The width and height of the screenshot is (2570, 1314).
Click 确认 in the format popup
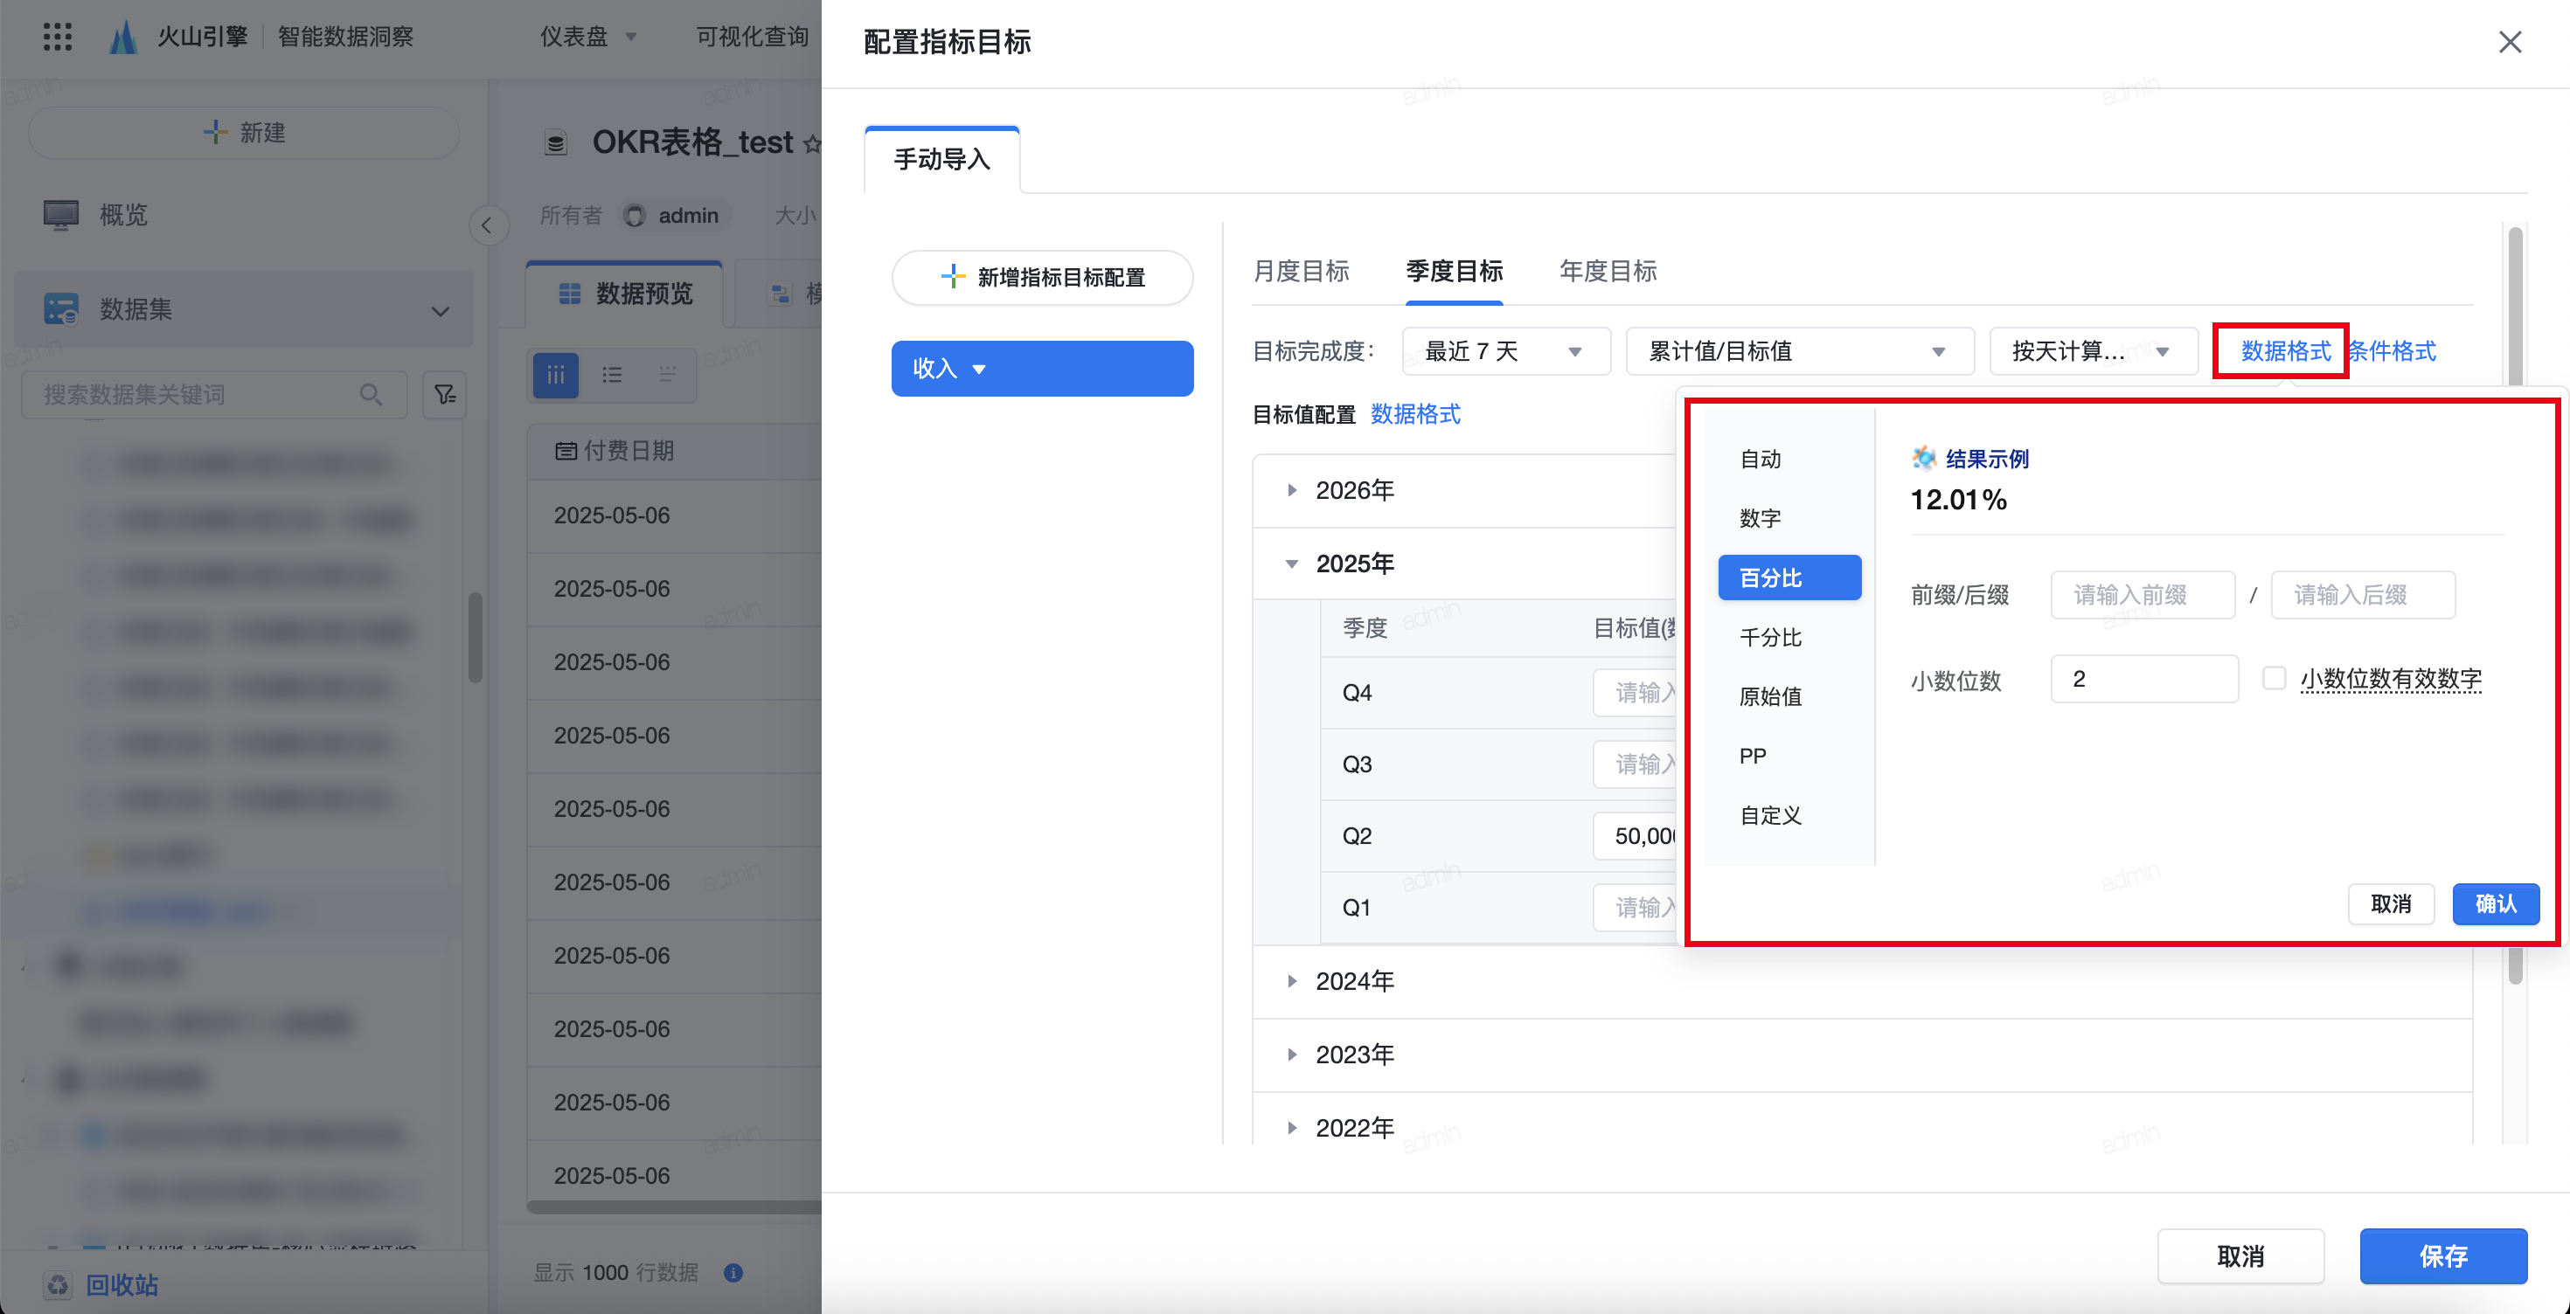pyautogui.click(x=2495, y=903)
